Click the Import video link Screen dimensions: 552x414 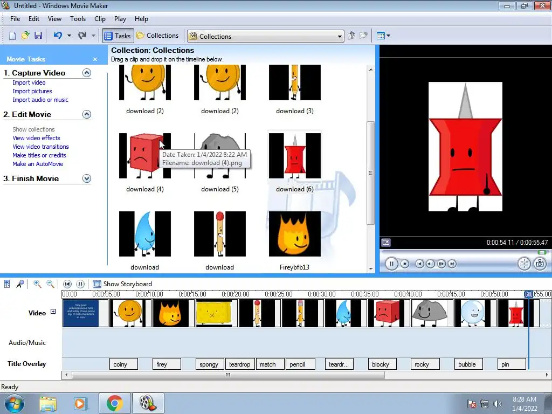(29, 82)
